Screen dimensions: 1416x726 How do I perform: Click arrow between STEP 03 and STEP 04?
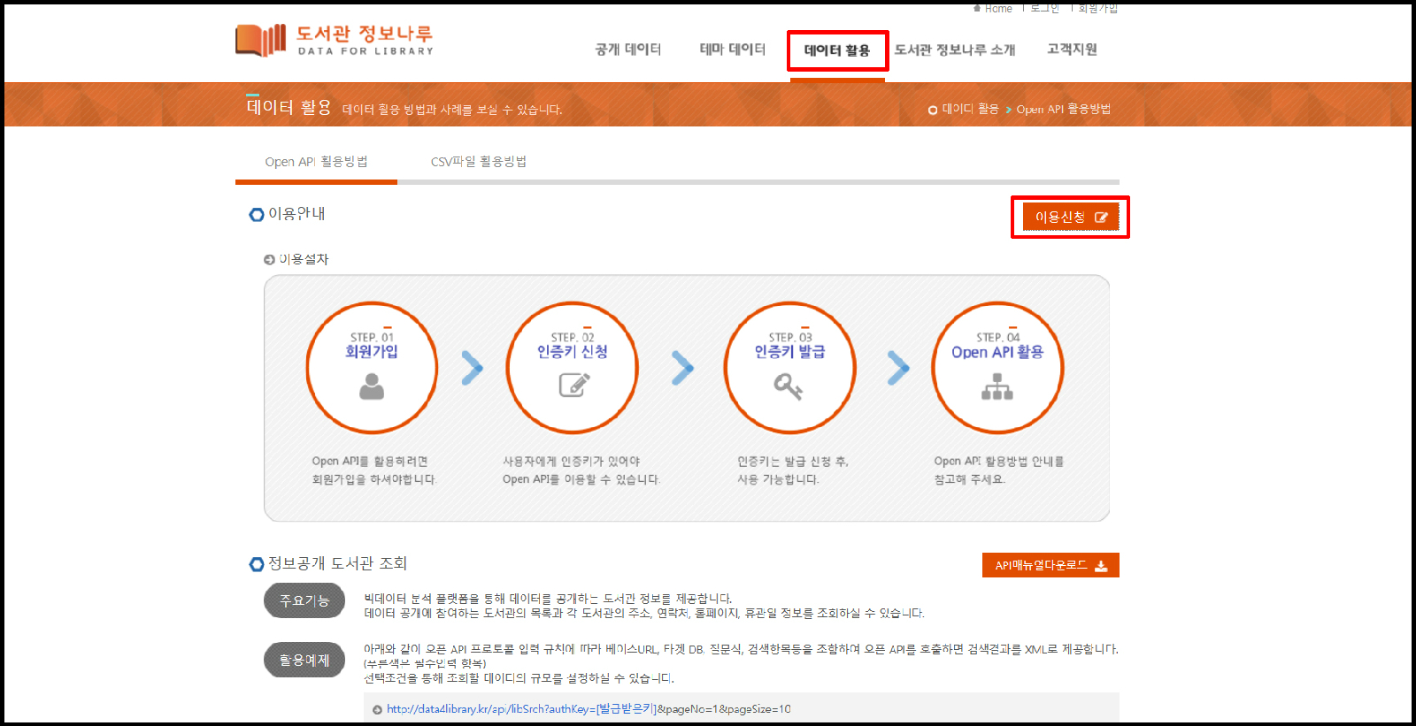(898, 368)
